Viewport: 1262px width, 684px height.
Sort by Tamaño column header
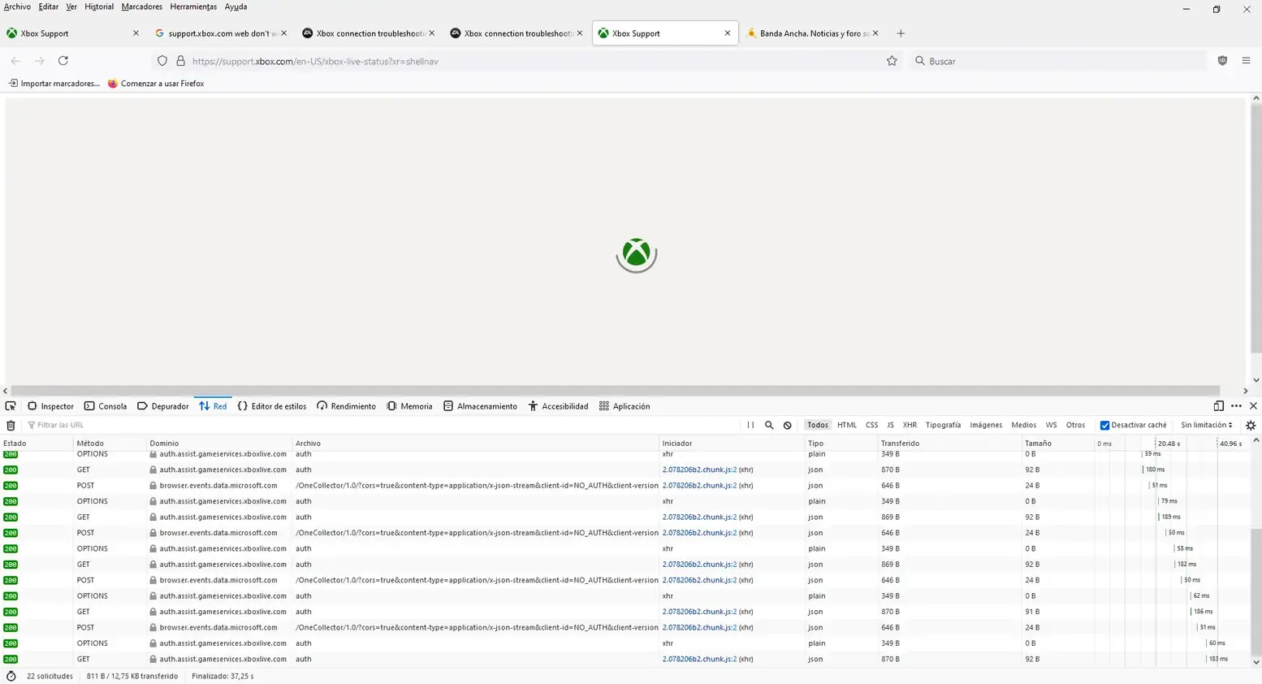coord(1058,444)
